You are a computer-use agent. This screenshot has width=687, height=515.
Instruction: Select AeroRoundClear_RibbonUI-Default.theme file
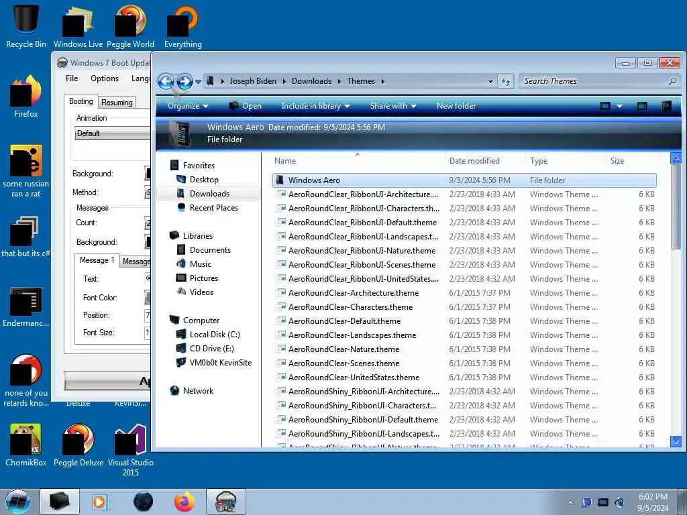(464, 223)
